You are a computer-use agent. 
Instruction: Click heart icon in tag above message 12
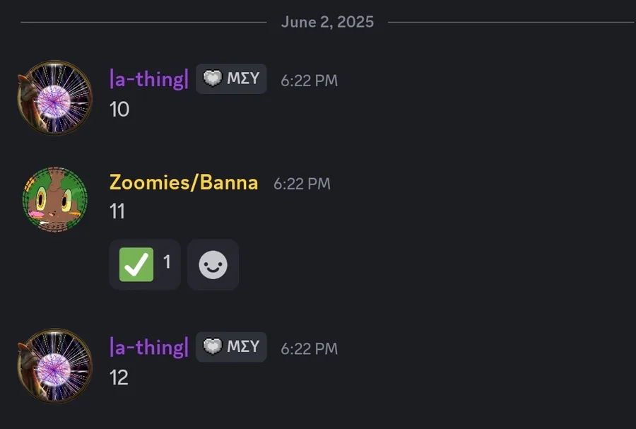click(x=213, y=347)
